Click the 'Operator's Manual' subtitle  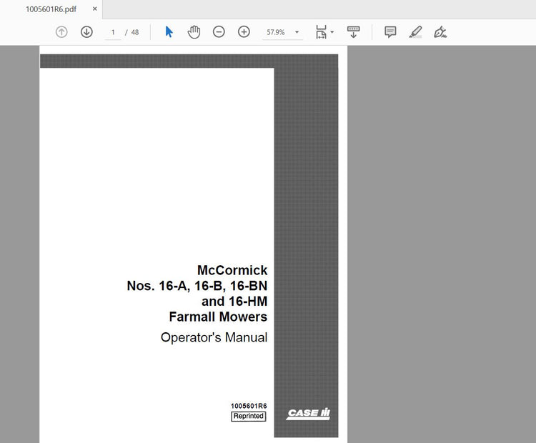pyautogui.click(x=214, y=337)
